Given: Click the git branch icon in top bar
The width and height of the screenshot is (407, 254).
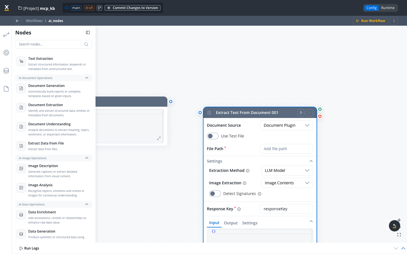Looking at the screenshot, I should (x=99, y=8).
